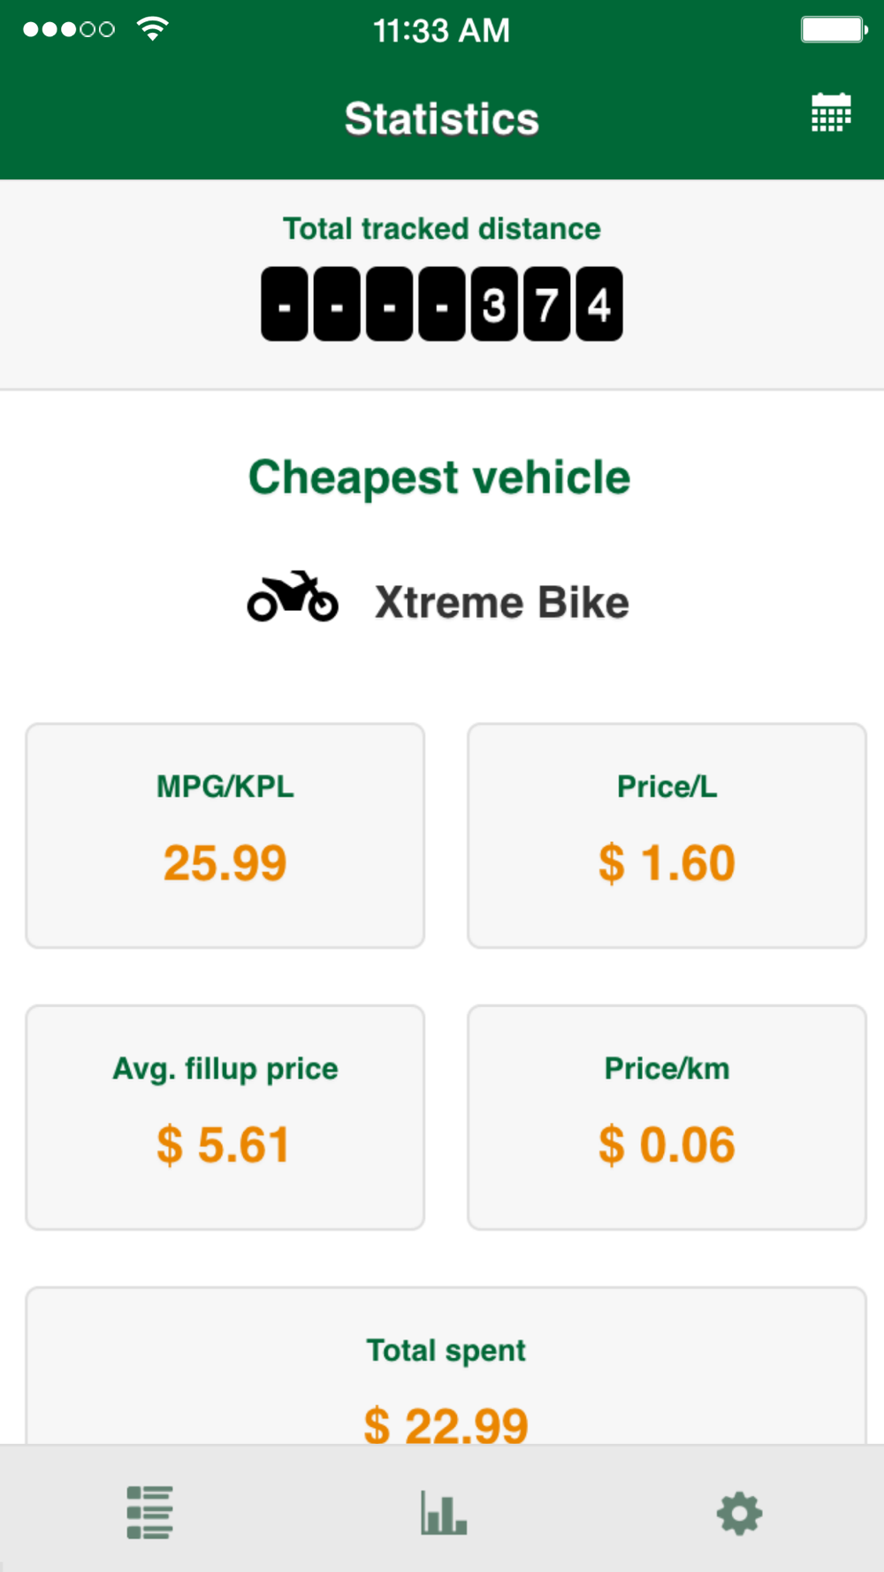Open the Avg. fillup price card
Image resolution: width=884 pixels, height=1572 pixels.
click(x=225, y=1117)
